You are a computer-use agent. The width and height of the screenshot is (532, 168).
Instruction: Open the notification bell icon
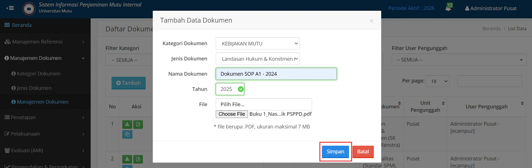[x=448, y=8]
